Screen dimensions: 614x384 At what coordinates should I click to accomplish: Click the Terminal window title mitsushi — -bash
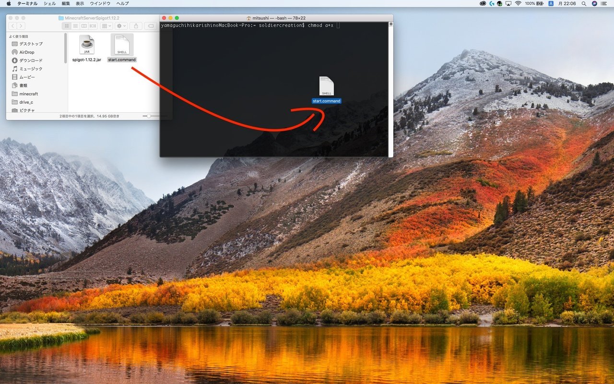pos(279,18)
